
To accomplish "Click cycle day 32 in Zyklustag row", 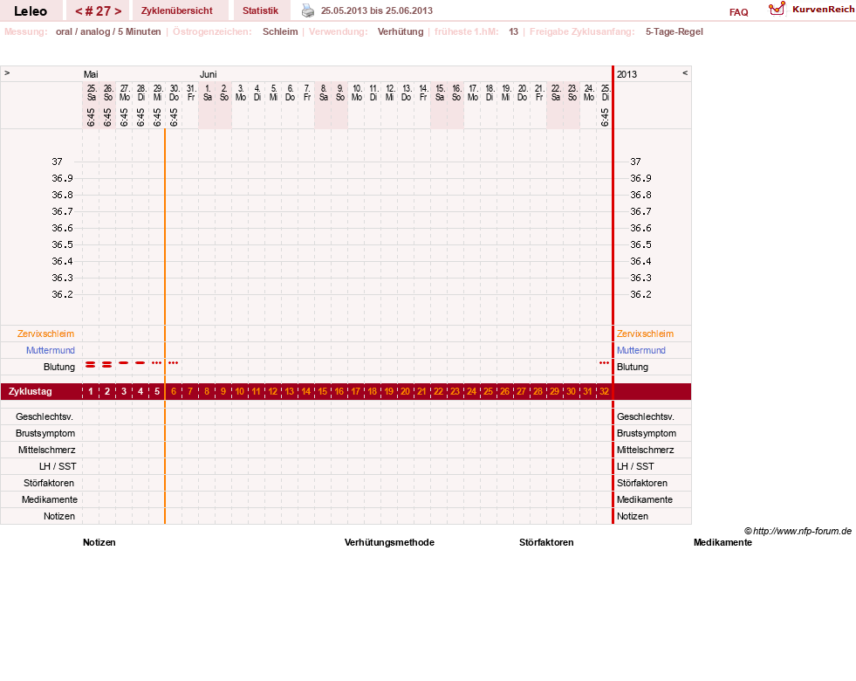I will [604, 391].
